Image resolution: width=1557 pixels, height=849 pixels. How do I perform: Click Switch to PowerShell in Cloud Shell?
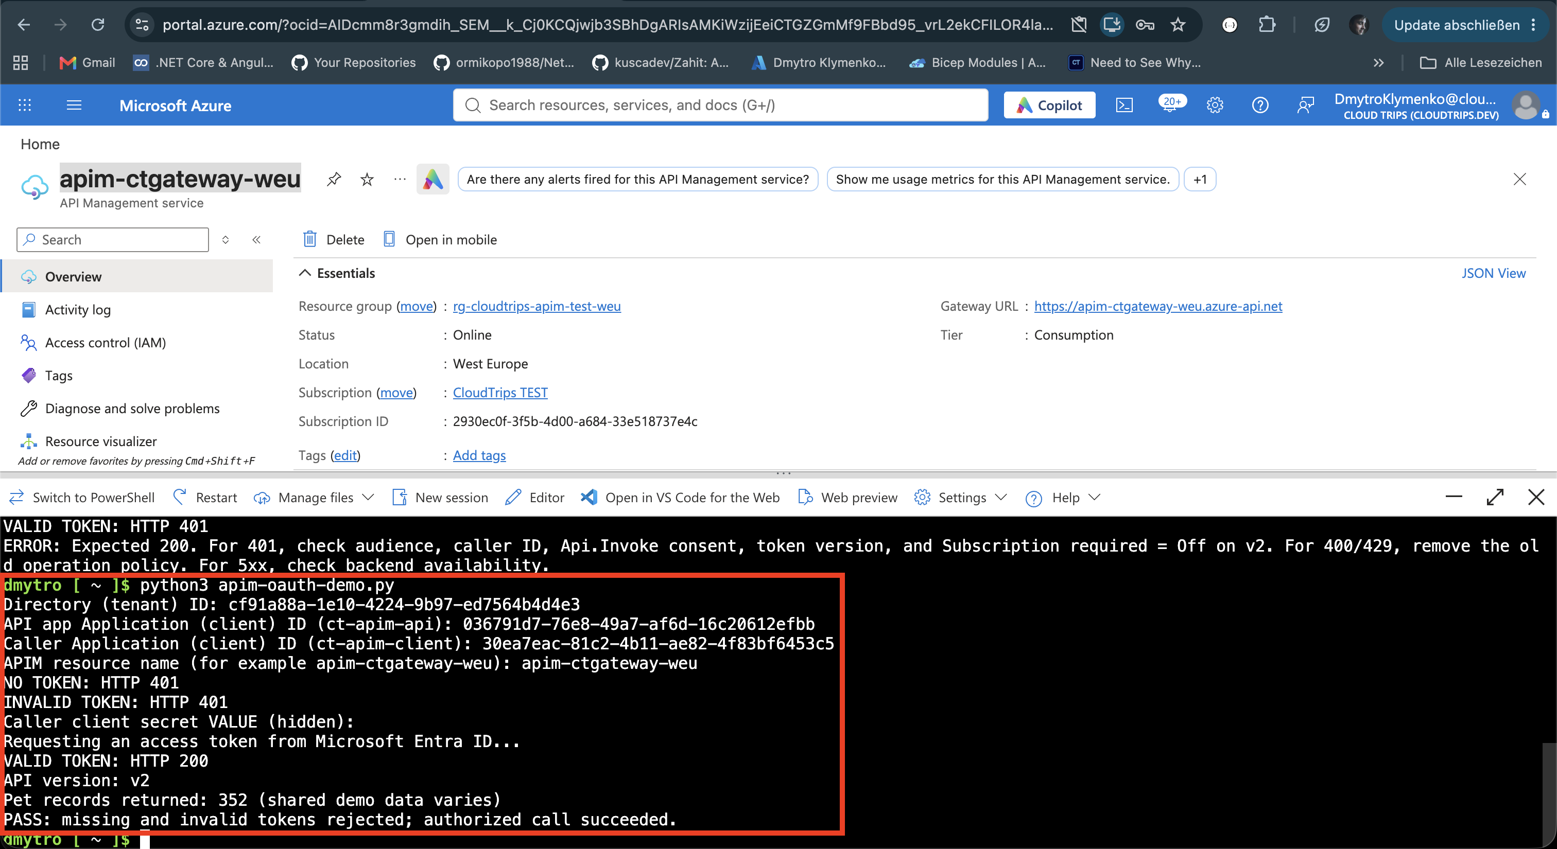(x=82, y=498)
